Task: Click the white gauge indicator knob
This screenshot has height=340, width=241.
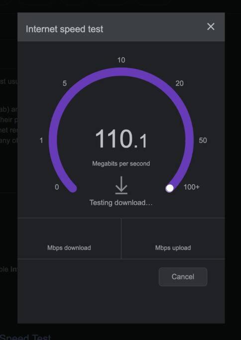Action: (170, 188)
